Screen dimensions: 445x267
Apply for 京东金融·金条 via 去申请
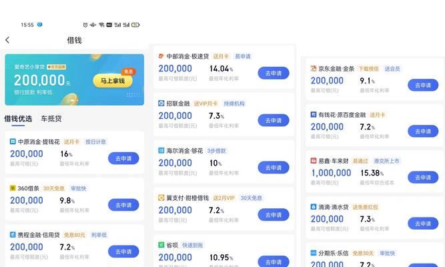[x=423, y=85]
